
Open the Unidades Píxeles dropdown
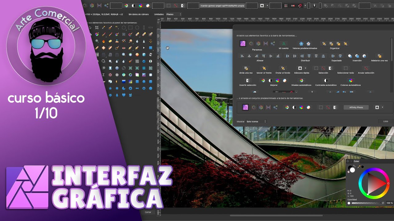(x=174, y=14)
